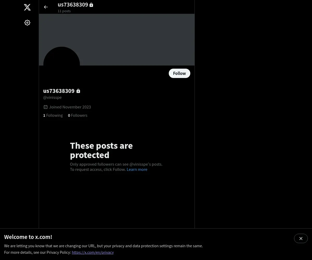Click the calendar icon near Joined date
The width and height of the screenshot is (312, 260).
[x=45, y=107]
